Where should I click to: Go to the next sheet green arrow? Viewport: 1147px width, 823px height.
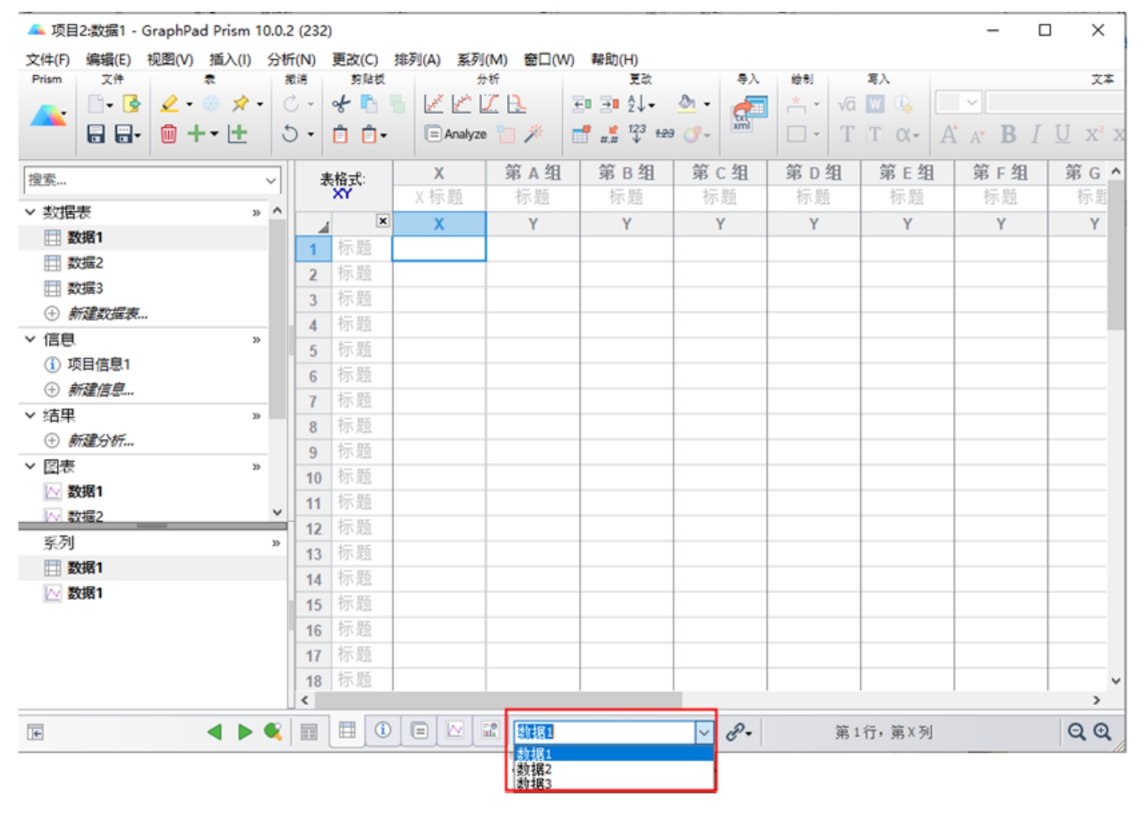click(x=245, y=732)
